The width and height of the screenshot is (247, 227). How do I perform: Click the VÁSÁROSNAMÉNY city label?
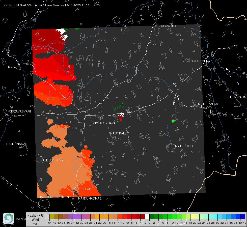197,61
